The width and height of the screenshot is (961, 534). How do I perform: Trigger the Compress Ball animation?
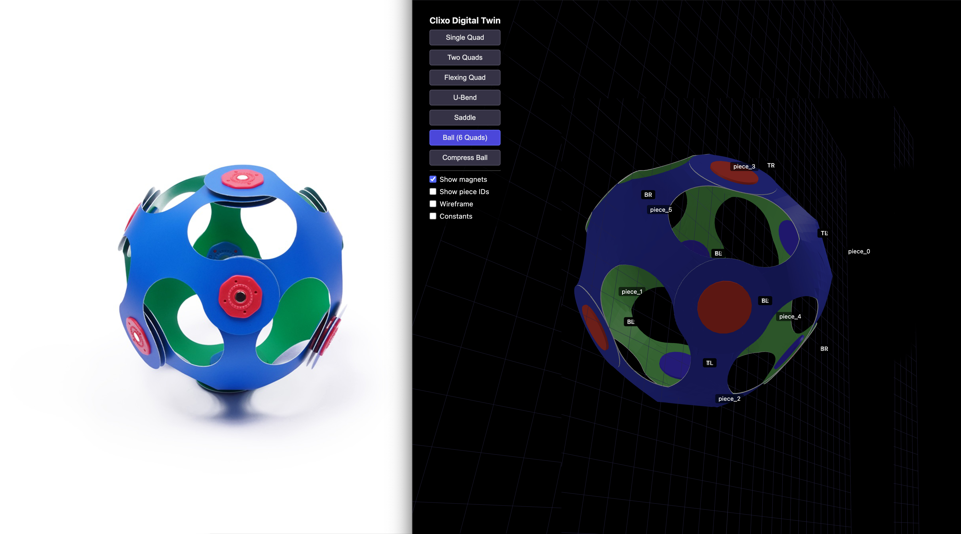465,157
